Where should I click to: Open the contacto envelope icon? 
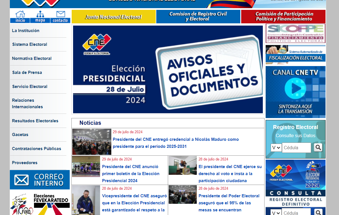point(60,17)
